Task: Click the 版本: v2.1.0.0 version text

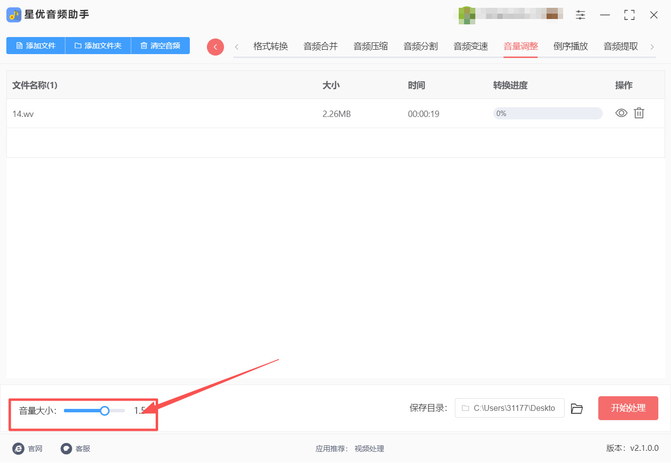Action: click(x=632, y=448)
